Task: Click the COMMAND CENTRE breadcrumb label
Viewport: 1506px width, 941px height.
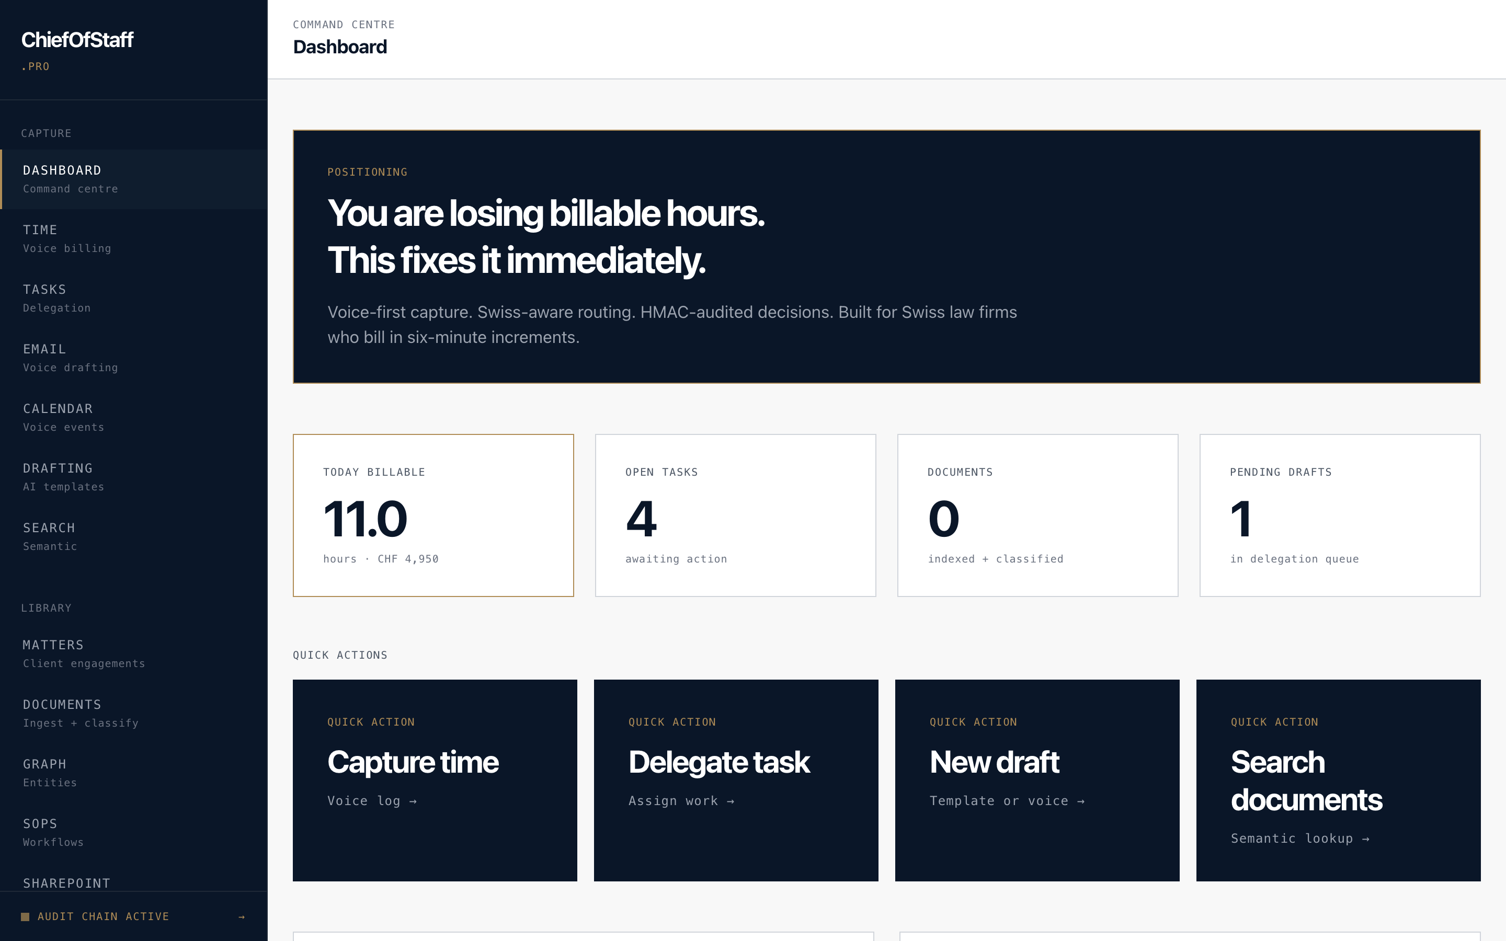Action: [344, 25]
